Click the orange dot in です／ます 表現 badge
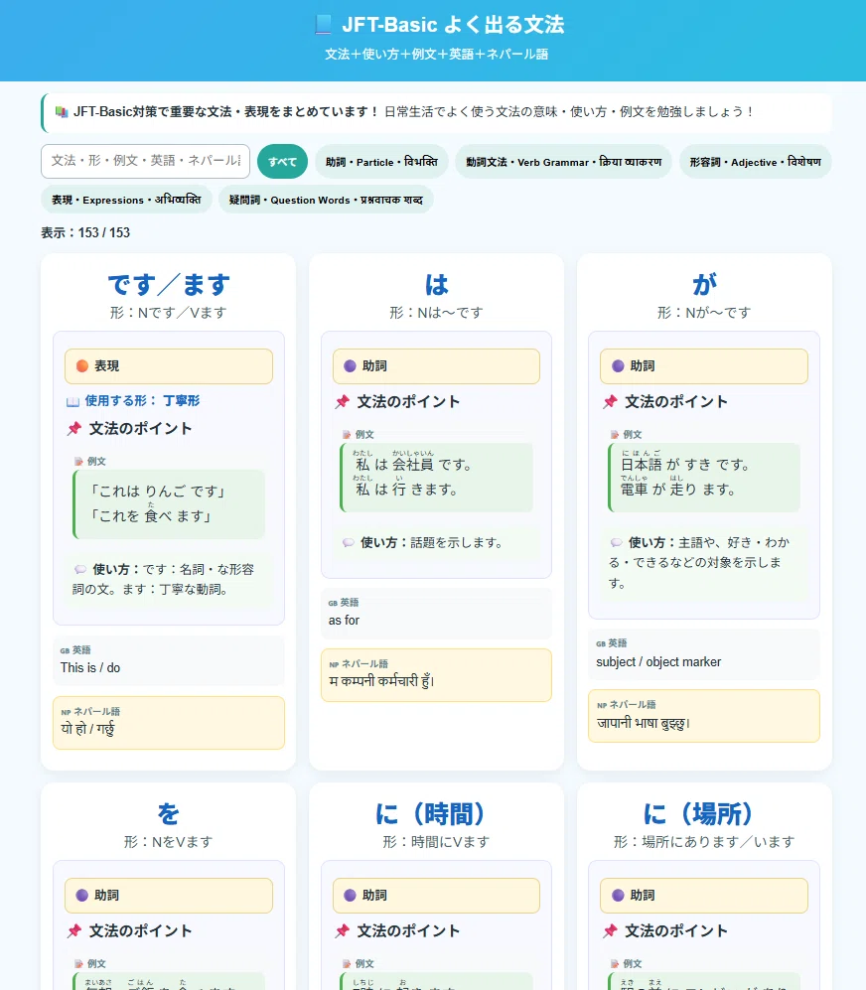 tap(82, 366)
